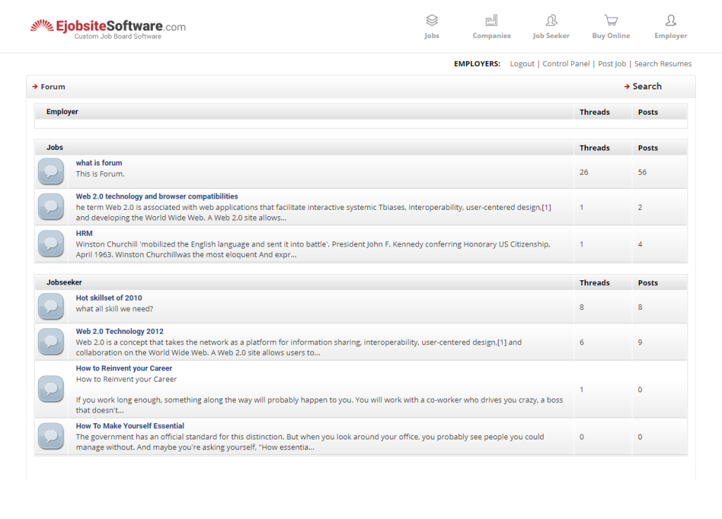Open Search Resumes
722x519 pixels.
(663, 63)
